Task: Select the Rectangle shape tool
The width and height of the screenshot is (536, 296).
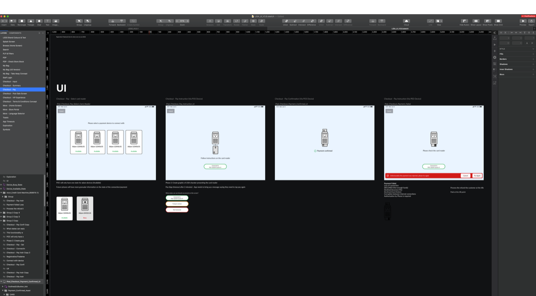Action: pyautogui.click(x=21, y=21)
